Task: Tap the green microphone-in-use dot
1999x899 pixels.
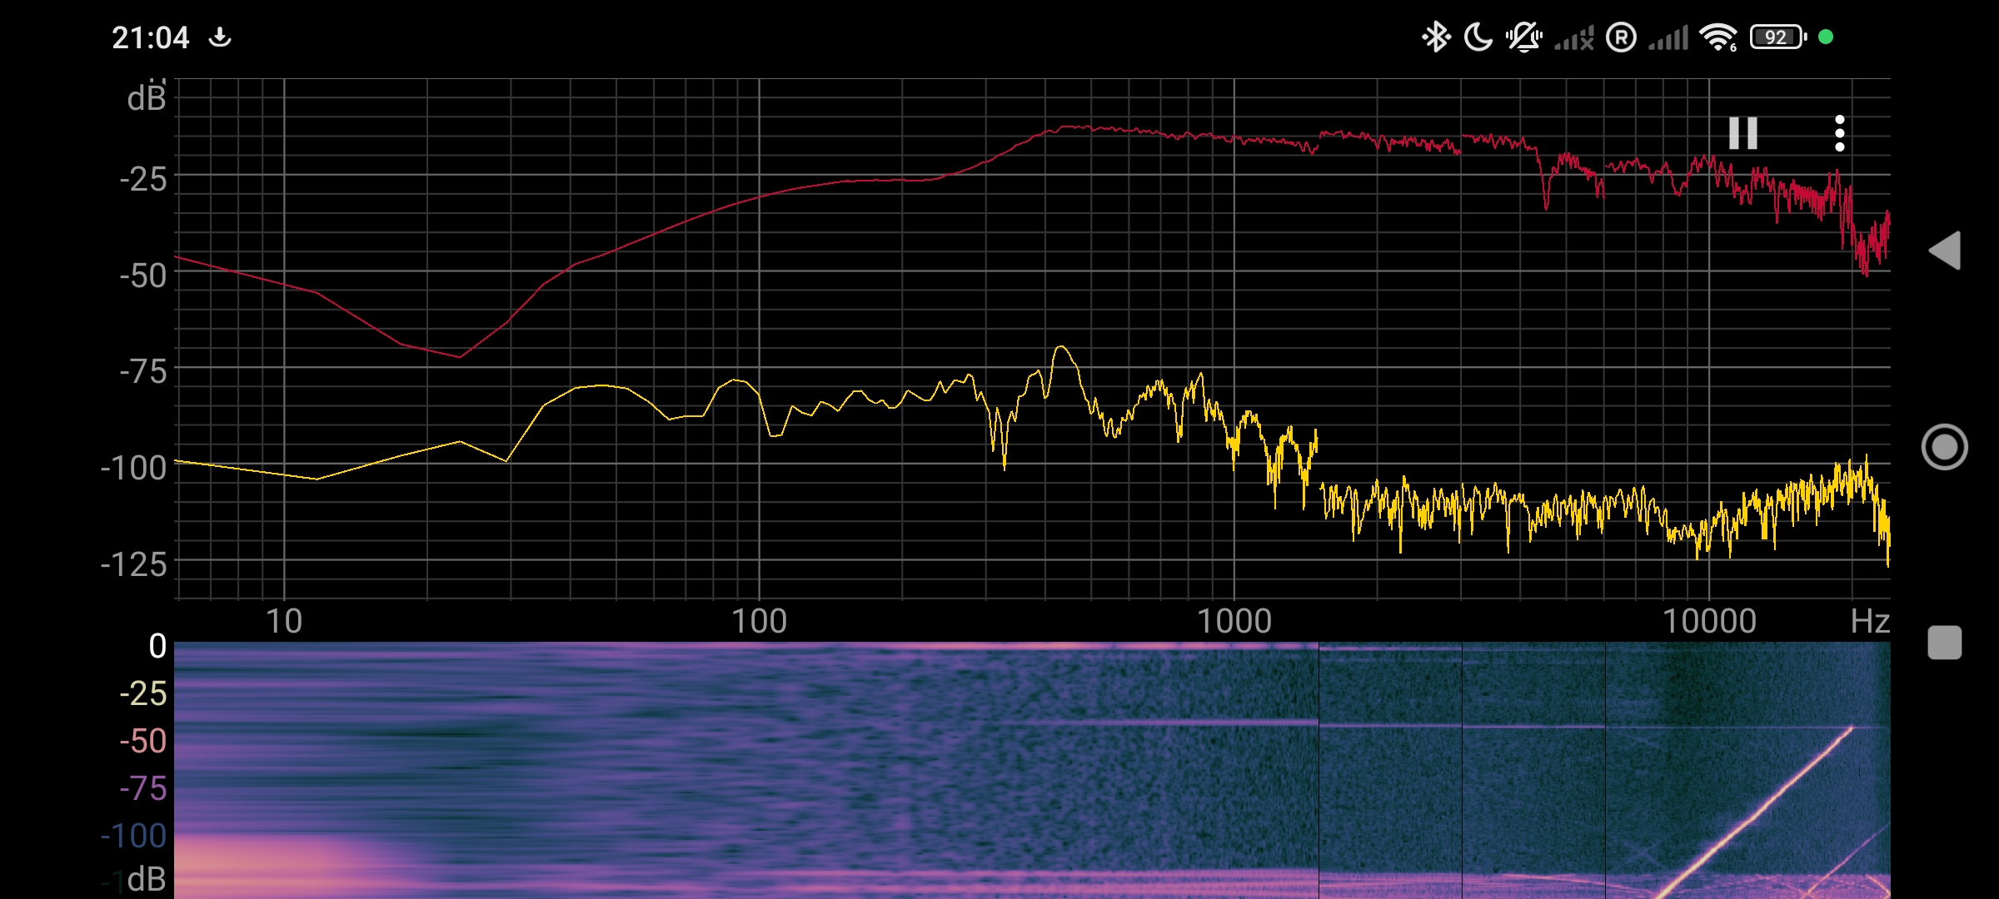Action: [x=1826, y=37]
